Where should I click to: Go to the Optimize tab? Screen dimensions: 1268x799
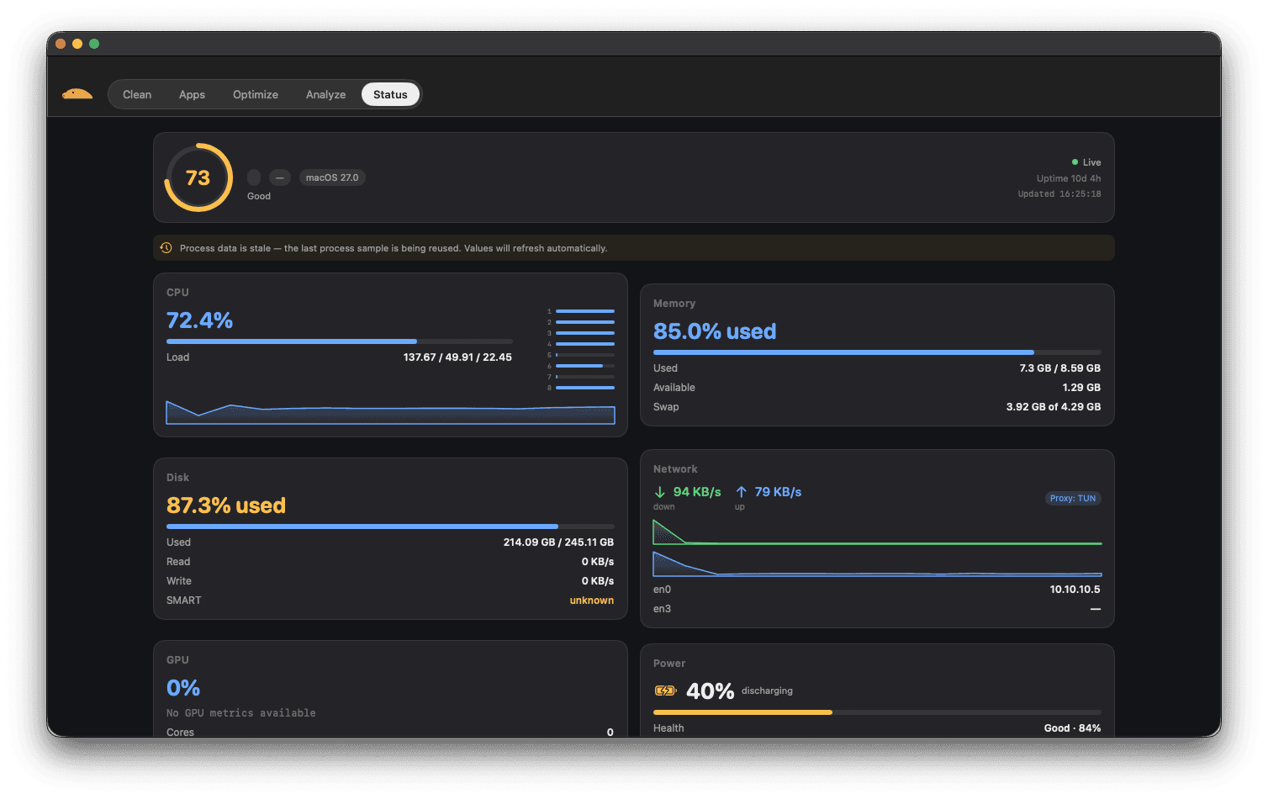click(x=256, y=94)
